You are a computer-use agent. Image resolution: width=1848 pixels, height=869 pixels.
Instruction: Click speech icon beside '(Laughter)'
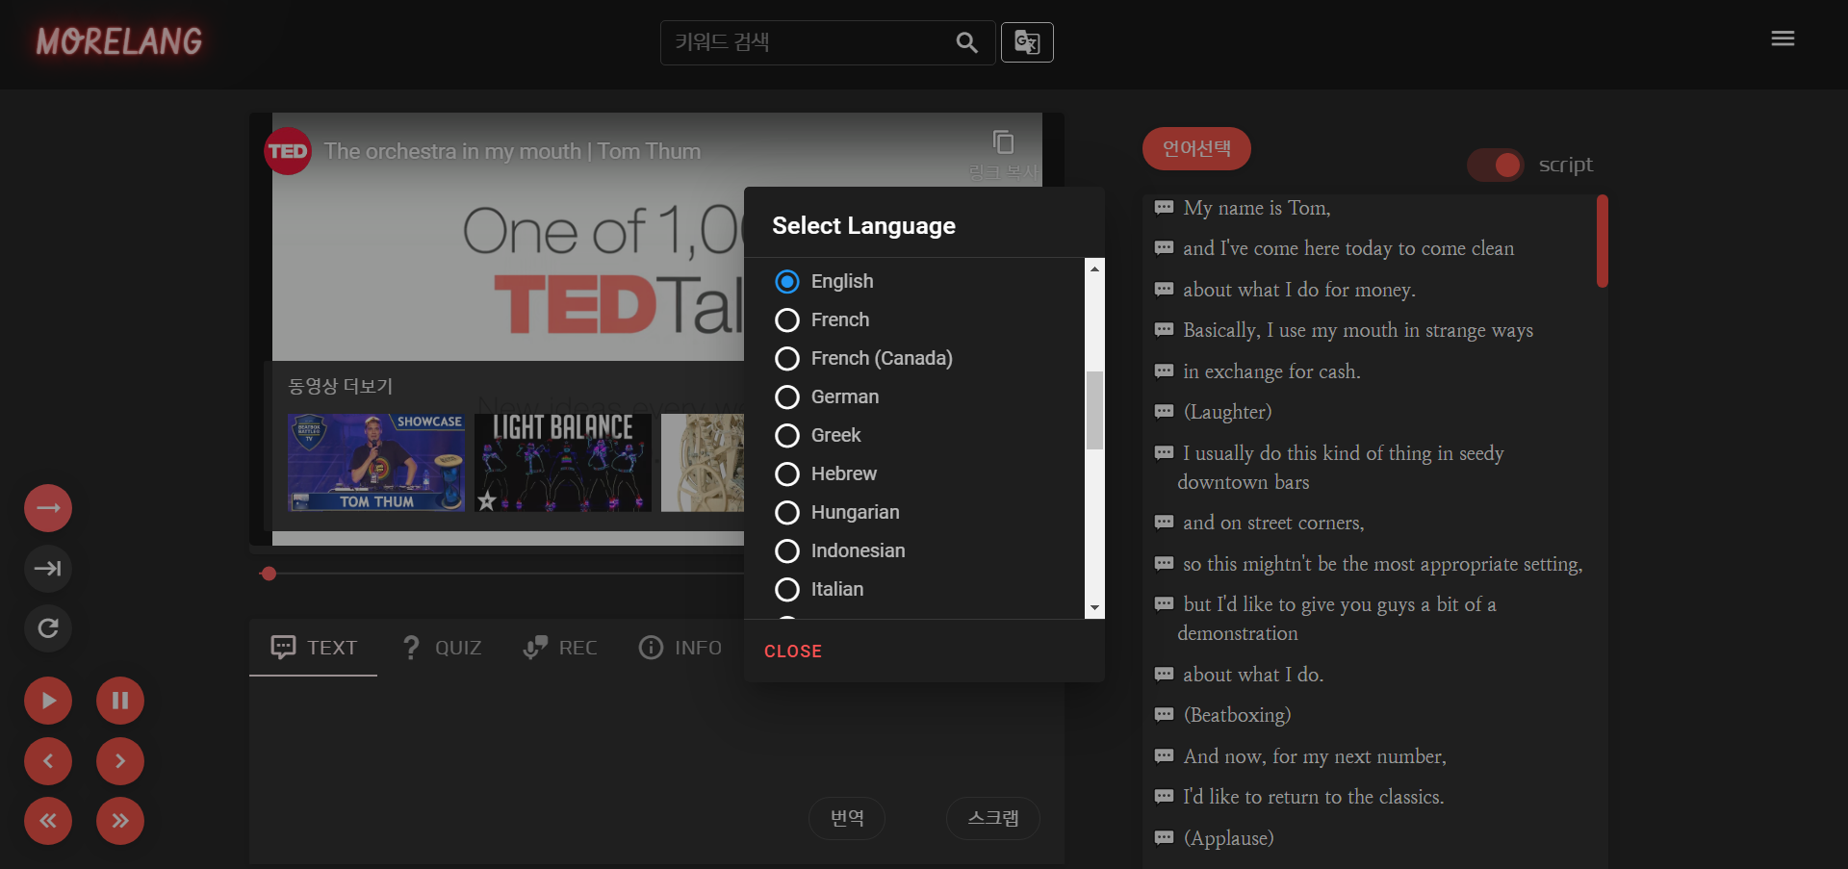pos(1164,412)
